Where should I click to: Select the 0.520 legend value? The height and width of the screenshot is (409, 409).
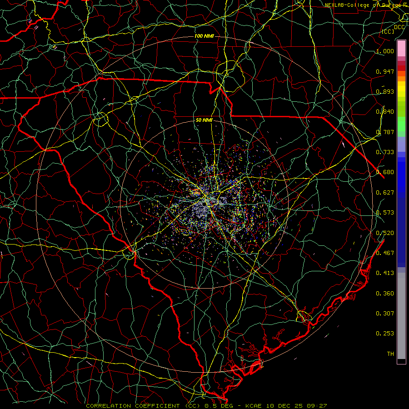[385, 233]
